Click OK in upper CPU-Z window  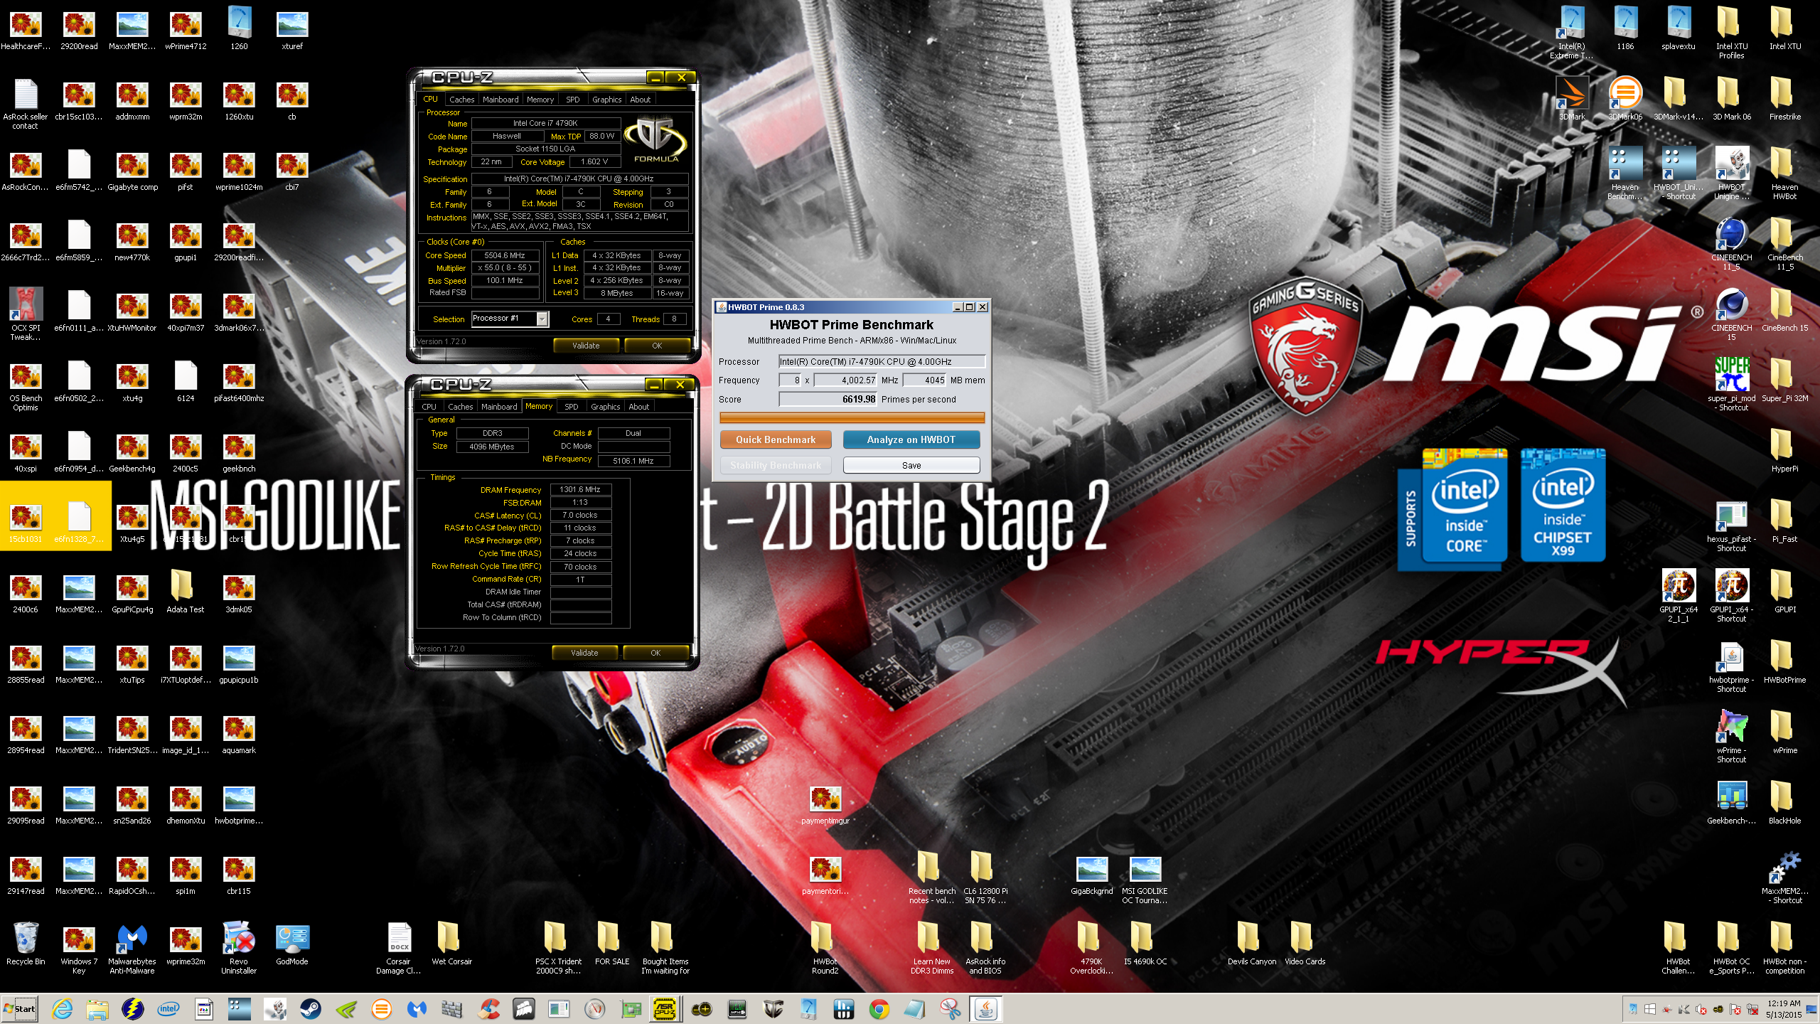657,346
